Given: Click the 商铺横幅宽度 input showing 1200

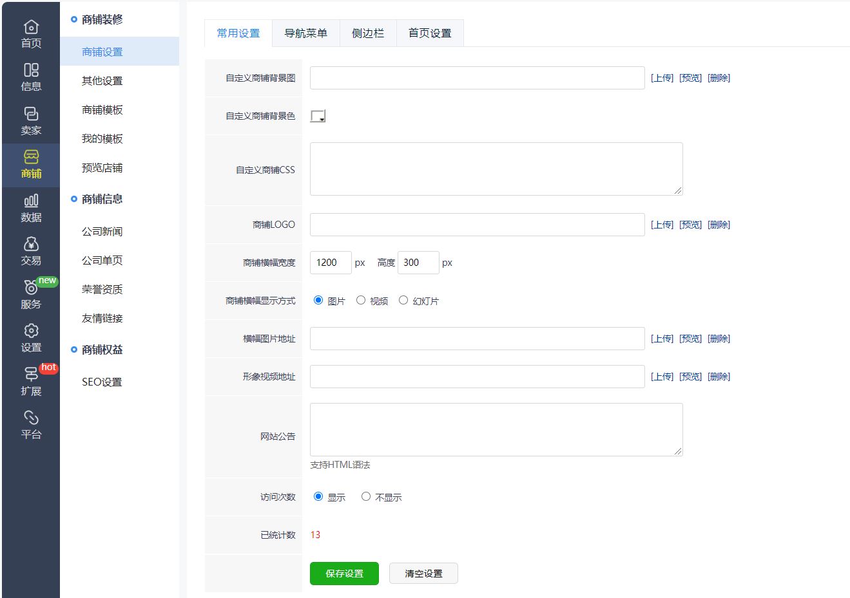Looking at the screenshot, I should pyautogui.click(x=331, y=263).
